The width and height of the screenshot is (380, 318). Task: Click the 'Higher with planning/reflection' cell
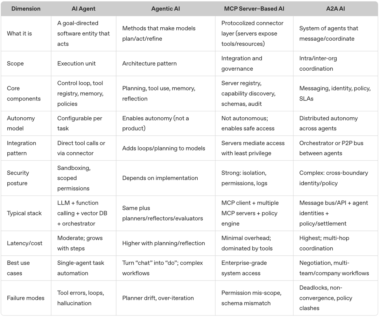point(164,243)
